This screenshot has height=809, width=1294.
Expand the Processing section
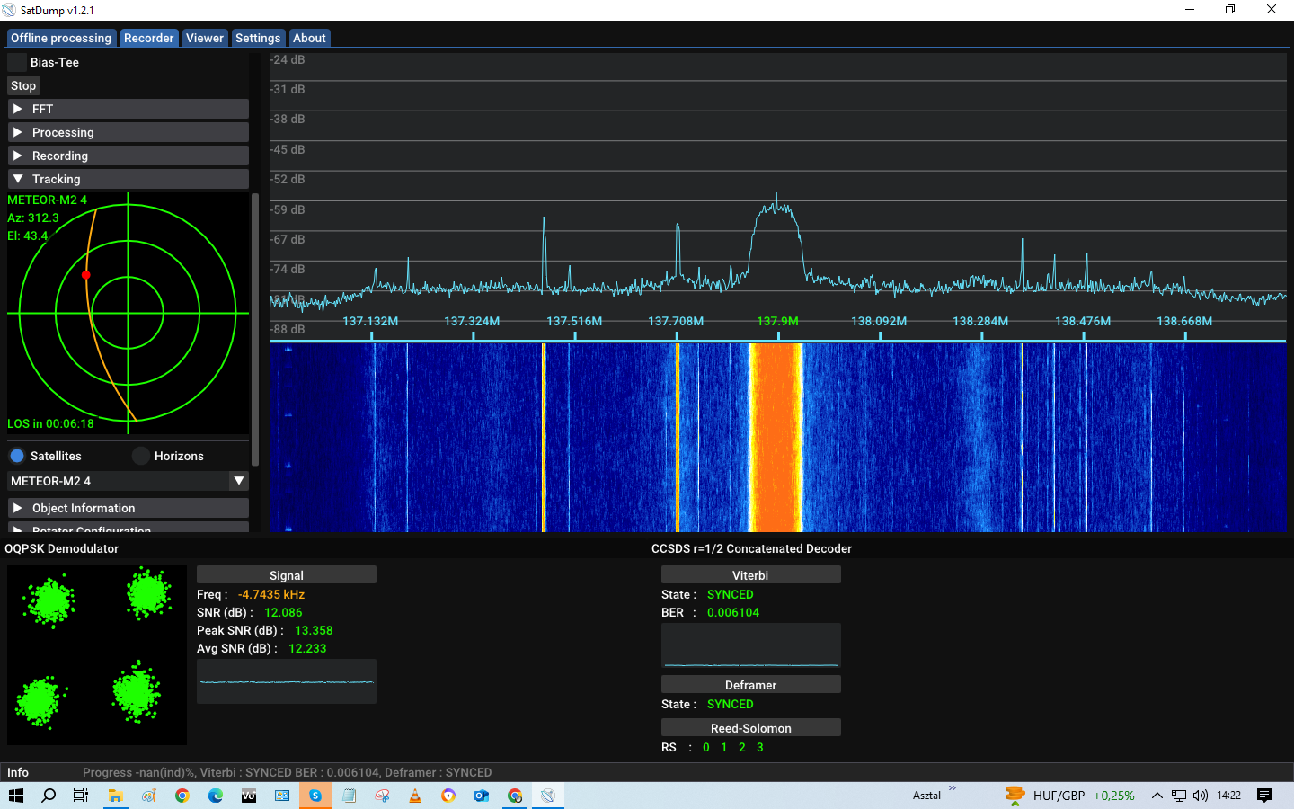point(128,132)
